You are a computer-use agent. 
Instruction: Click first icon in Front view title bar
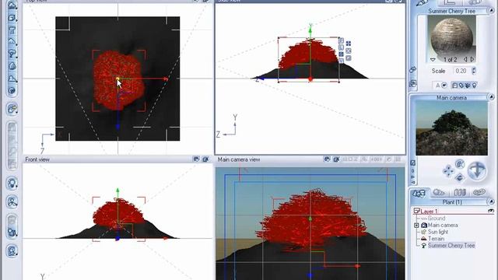[196, 159]
